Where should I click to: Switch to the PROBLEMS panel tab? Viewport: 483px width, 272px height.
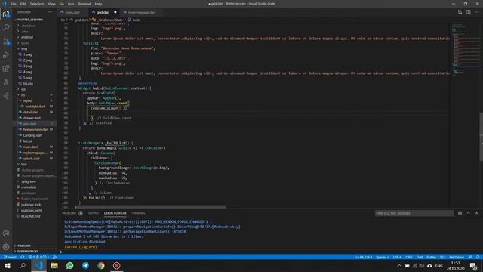point(69,213)
